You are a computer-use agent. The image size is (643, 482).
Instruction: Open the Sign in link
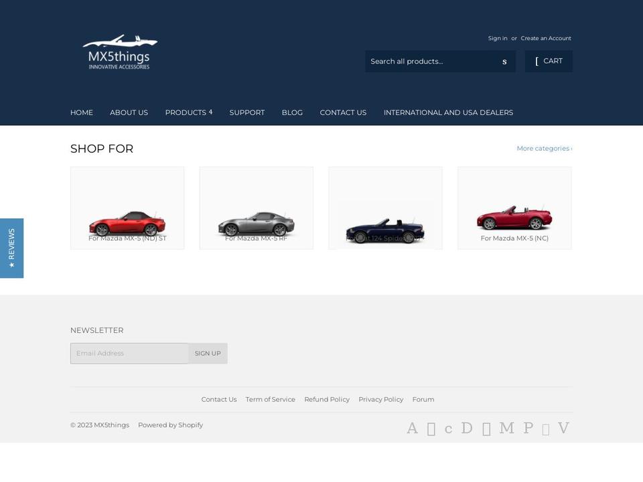click(498, 38)
